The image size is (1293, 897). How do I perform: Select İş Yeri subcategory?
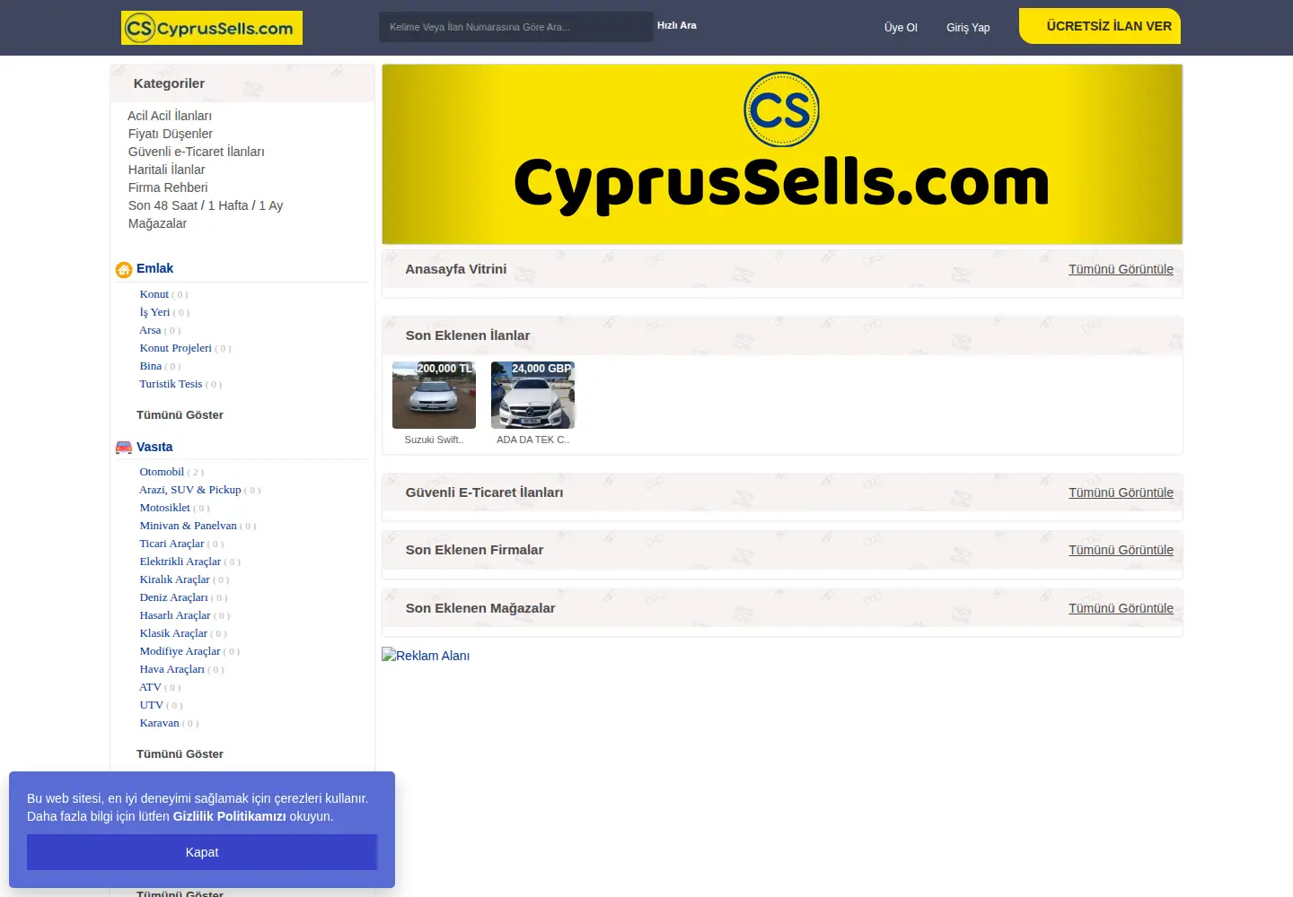154,312
